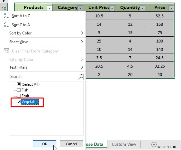Open the Category filter dropdown
This screenshot has height=150, width=181.
pos(80,8)
